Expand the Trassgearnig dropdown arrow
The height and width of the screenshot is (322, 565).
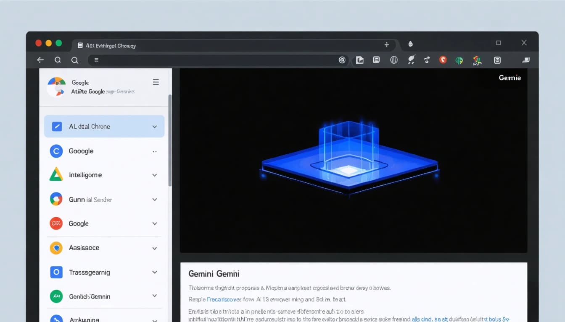pyautogui.click(x=154, y=272)
